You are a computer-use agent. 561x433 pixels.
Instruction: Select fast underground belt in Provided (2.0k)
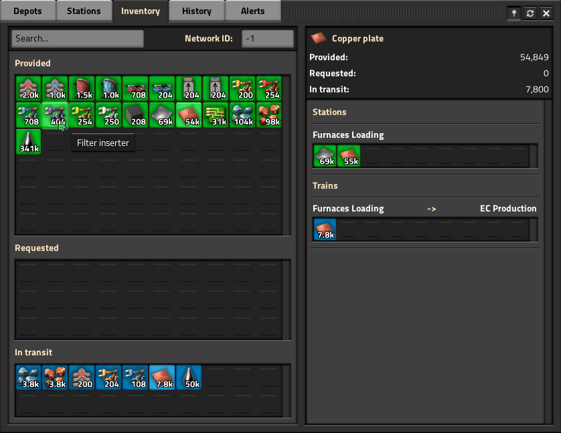pyautogui.click(x=28, y=88)
